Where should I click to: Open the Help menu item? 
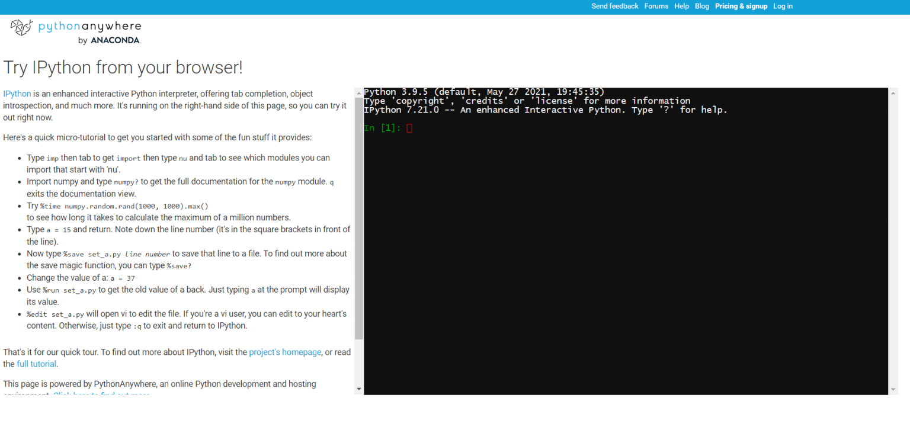681,7
